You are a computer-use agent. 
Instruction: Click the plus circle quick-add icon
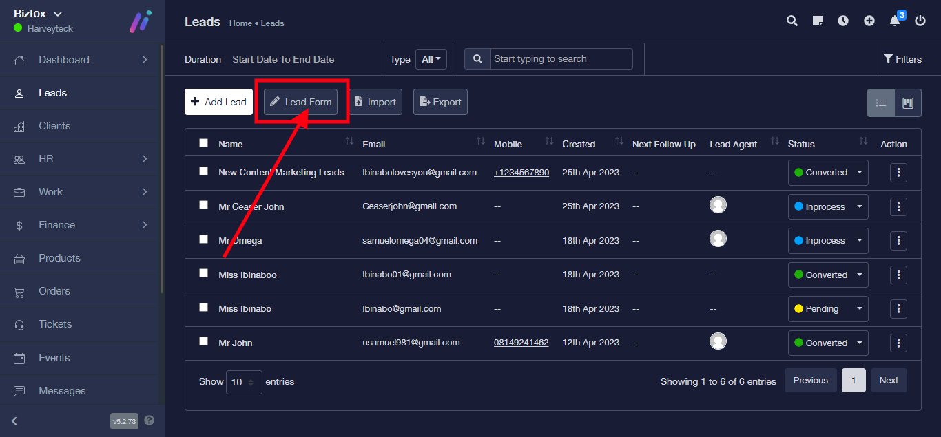click(869, 21)
